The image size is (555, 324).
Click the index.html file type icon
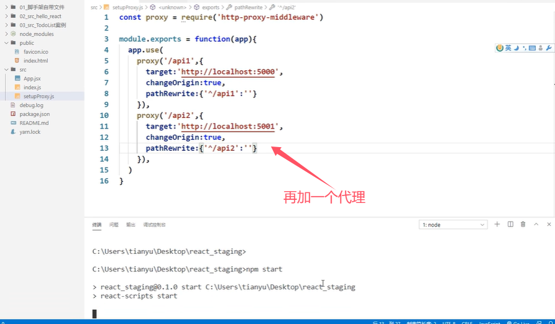click(x=17, y=60)
